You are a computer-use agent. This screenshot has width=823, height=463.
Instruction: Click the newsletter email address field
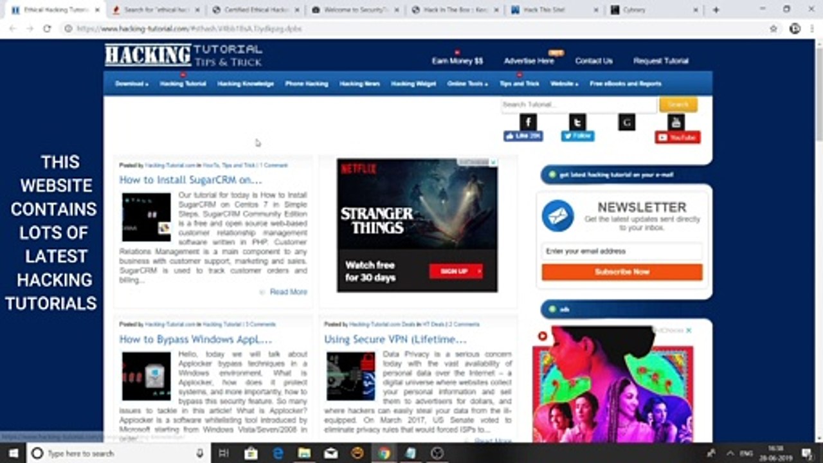click(x=622, y=251)
